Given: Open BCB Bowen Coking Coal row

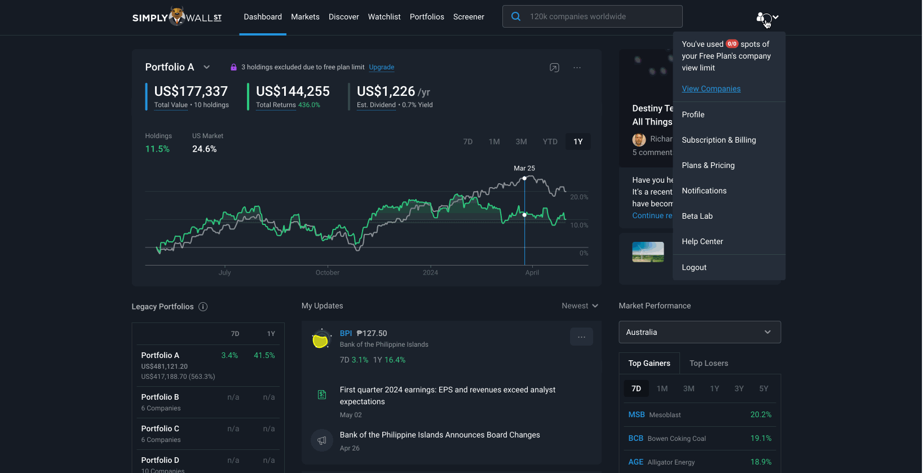Looking at the screenshot, I should click(700, 438).
